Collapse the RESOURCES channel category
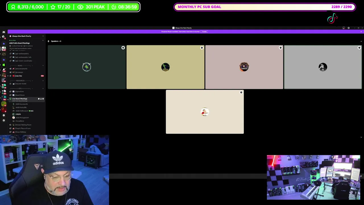 [x=20, y=81]
